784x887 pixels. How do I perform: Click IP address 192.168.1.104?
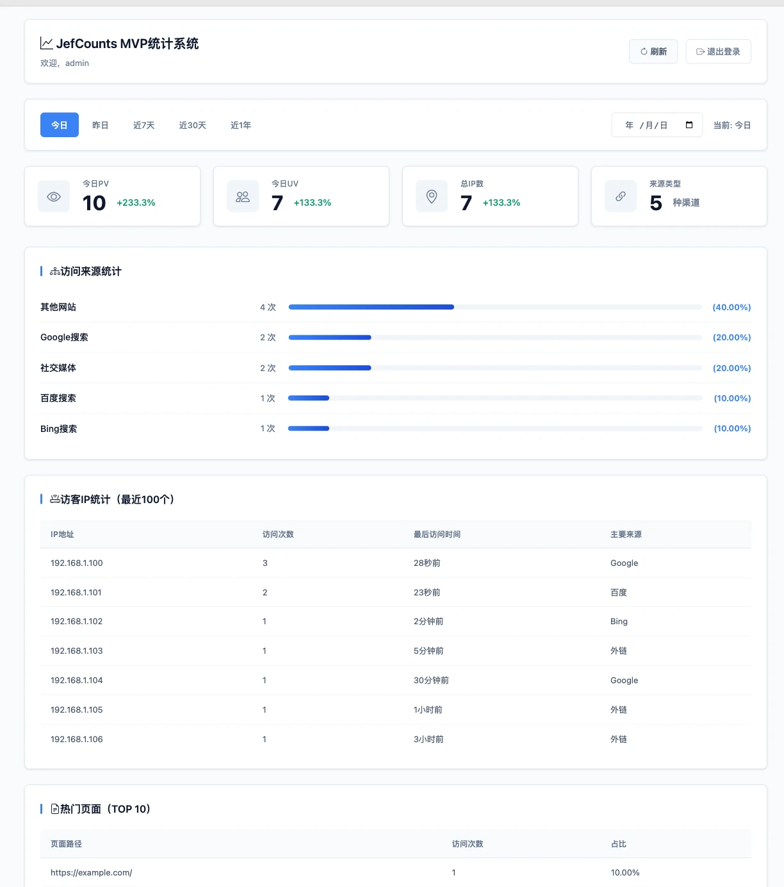(77, 680)
